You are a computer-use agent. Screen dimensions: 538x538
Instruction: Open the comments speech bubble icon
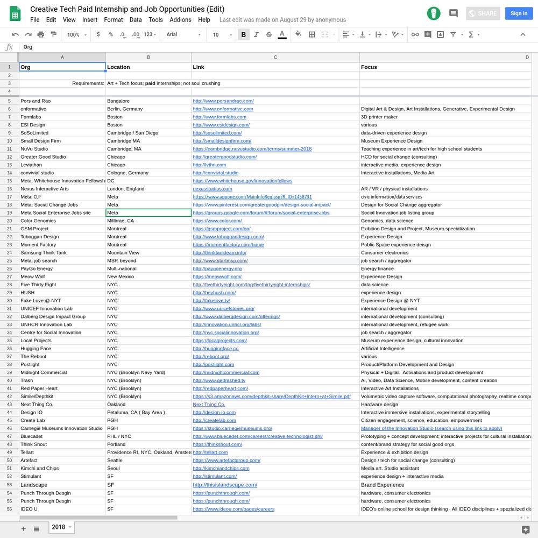[x=454, y=13]
